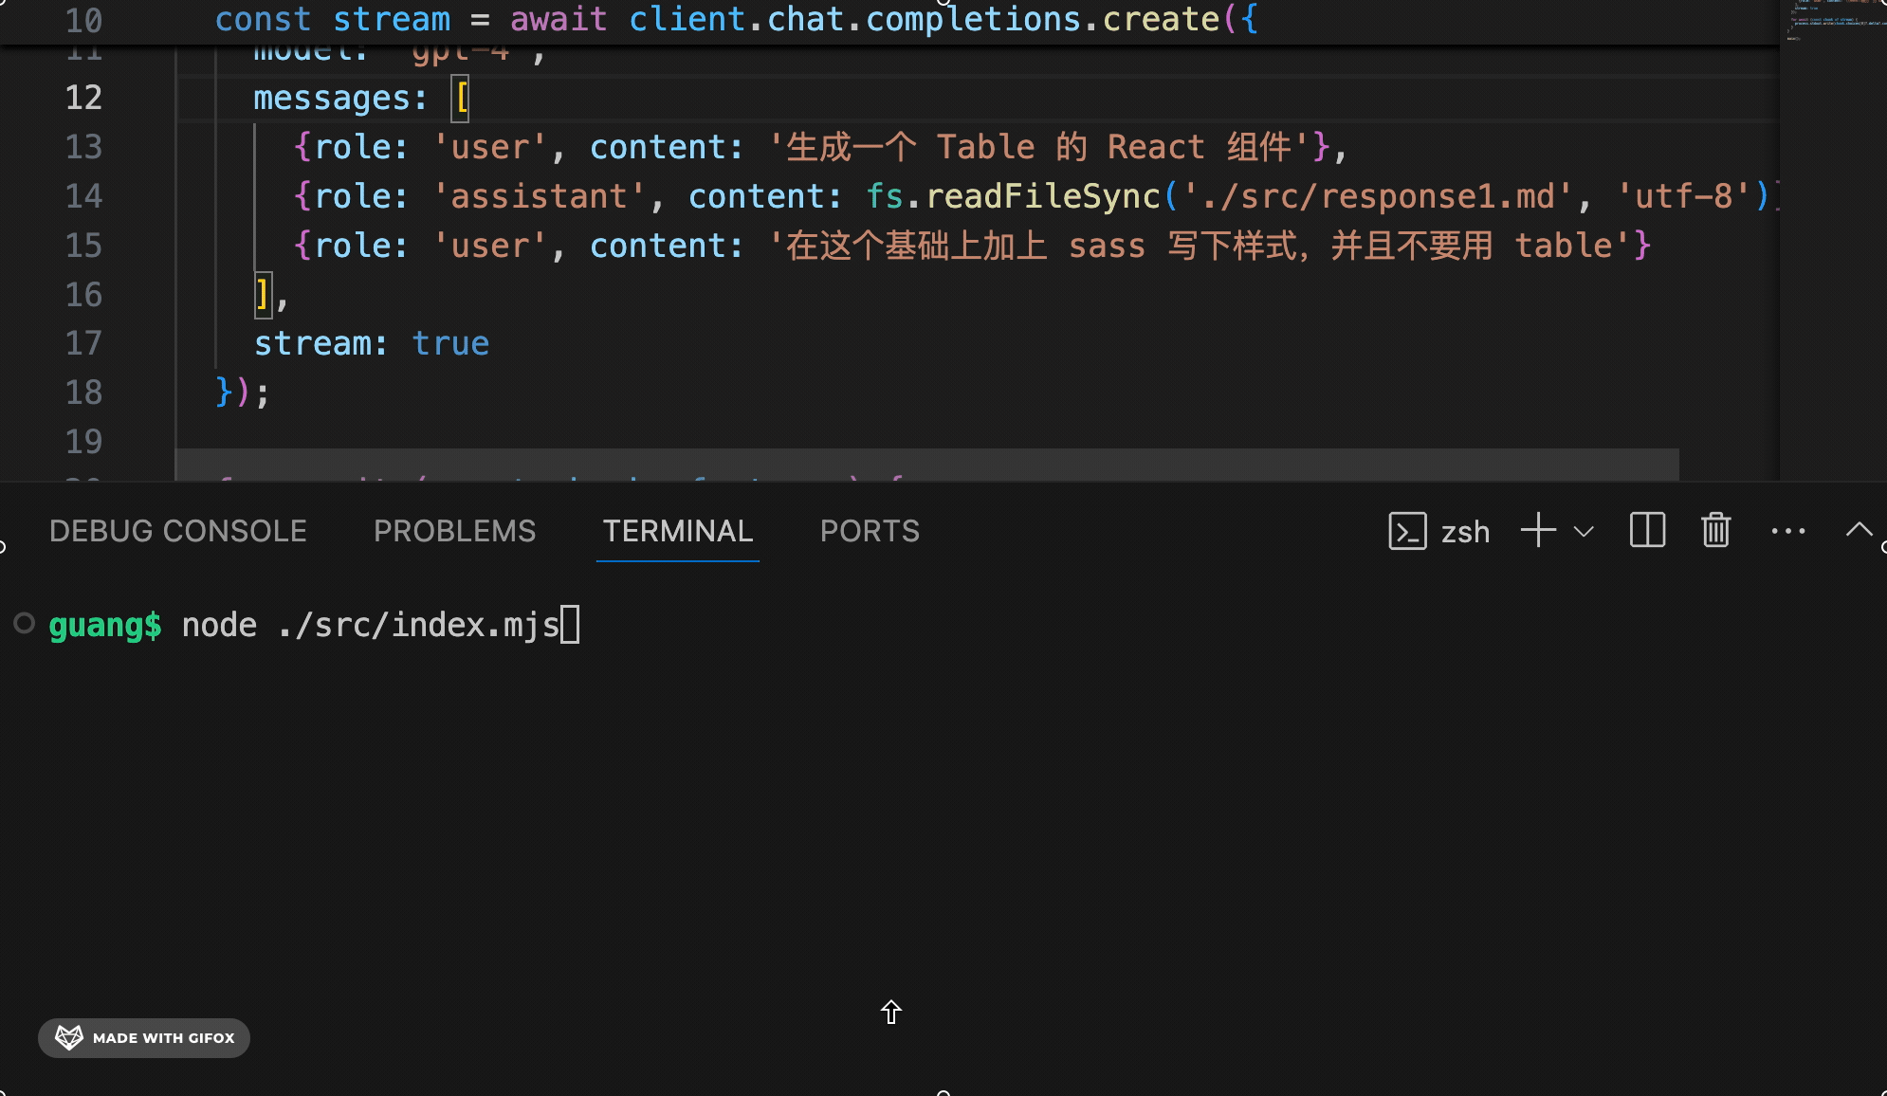Click the './src/response1.md' string in code
Viewport: 1887px width, 1096px height.
[1377, 196]
